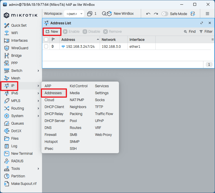Open the Workspace dropdown

[74, 14]
